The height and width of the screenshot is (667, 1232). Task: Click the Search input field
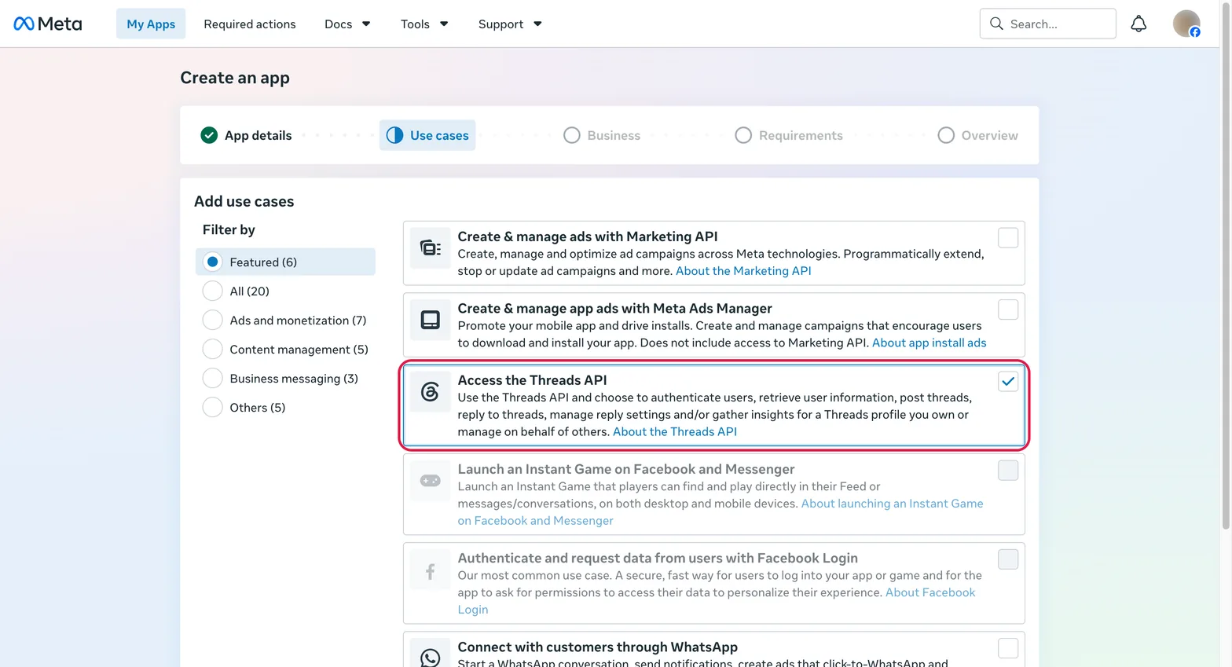(x=1047, y=24)
